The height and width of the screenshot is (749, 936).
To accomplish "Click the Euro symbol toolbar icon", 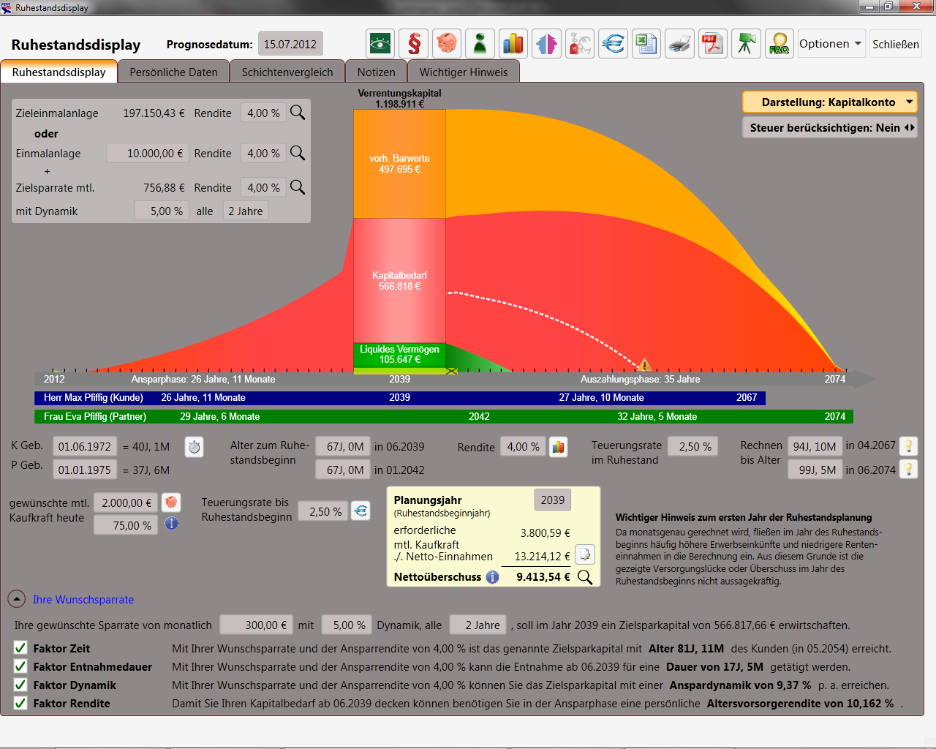I will [613, 44].
